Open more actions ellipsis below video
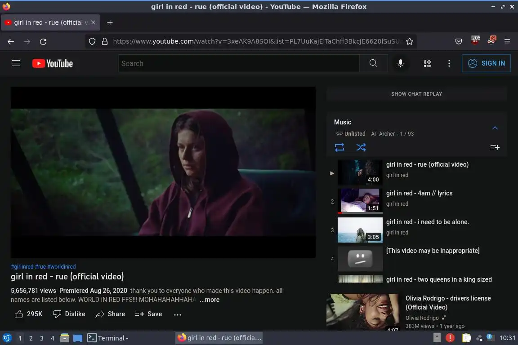Image resolution: width=518 pixels, height=345 pixels. 178,314
